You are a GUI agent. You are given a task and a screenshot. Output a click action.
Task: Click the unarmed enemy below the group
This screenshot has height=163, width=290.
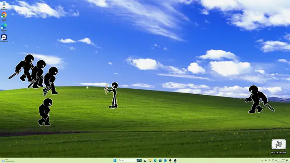click(x=45, y=112)
